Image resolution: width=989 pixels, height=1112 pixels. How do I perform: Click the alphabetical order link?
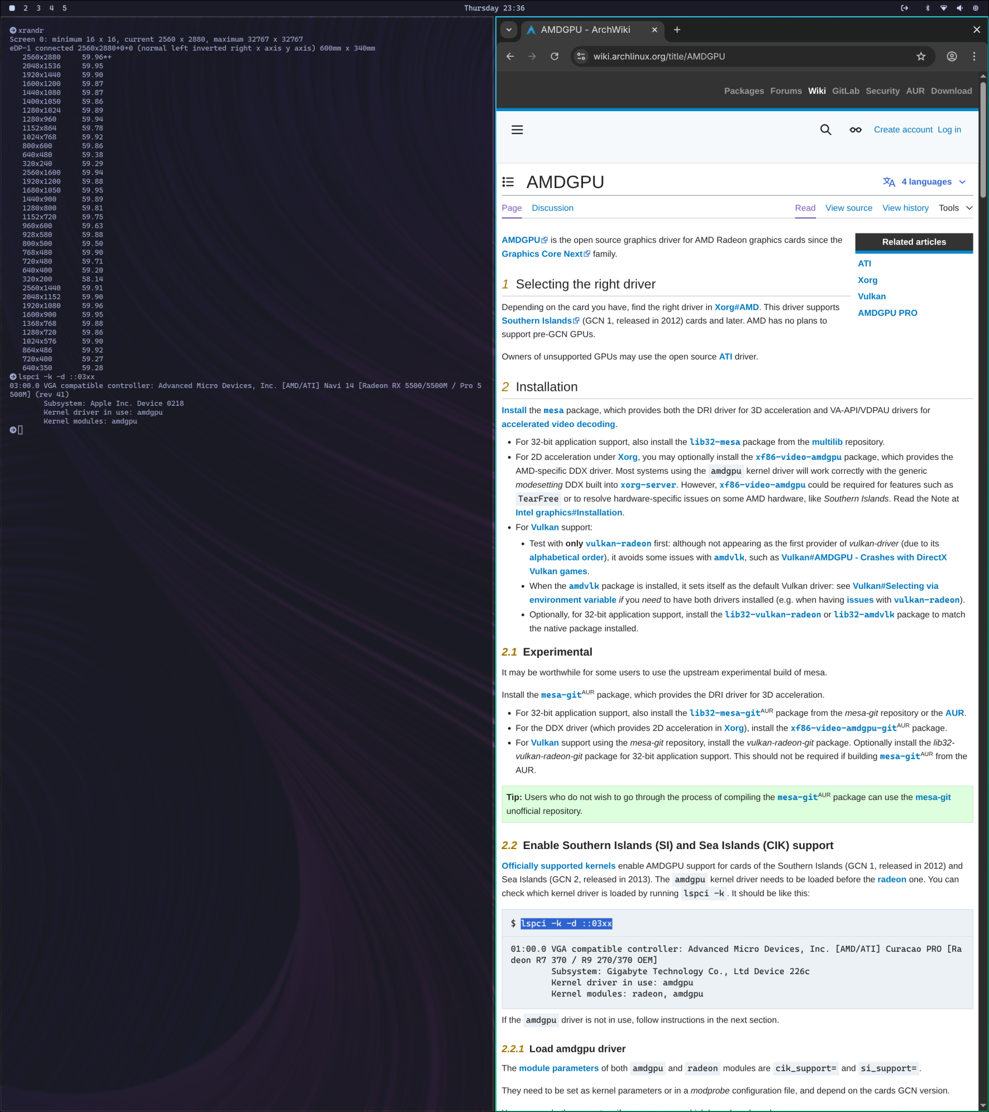tap(566, 557)
